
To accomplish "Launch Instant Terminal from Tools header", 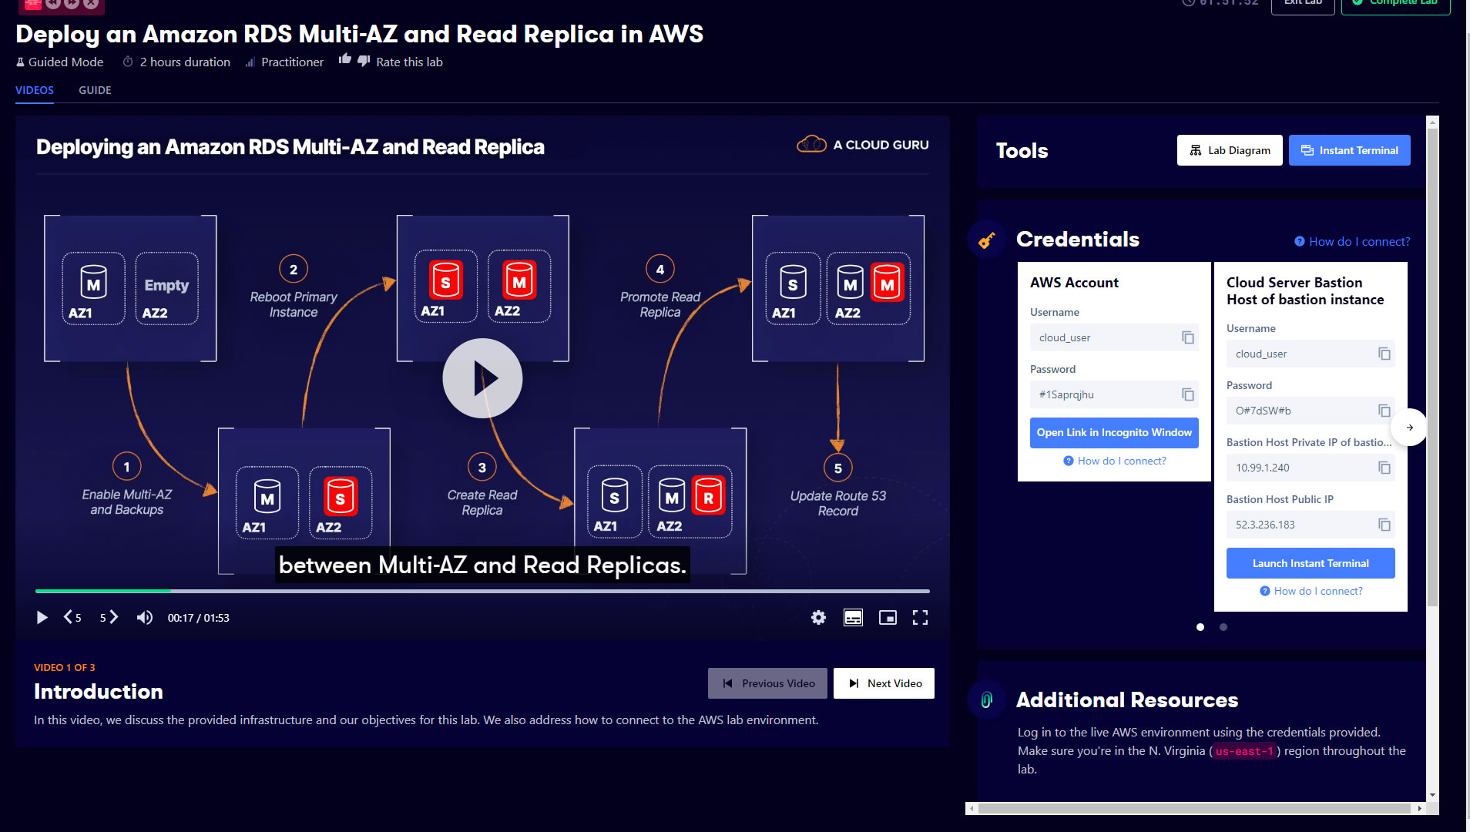I will 1350,150.
